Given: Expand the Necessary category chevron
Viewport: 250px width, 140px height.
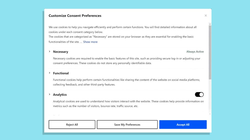Looking at the screenshot, I should [49, 51].
